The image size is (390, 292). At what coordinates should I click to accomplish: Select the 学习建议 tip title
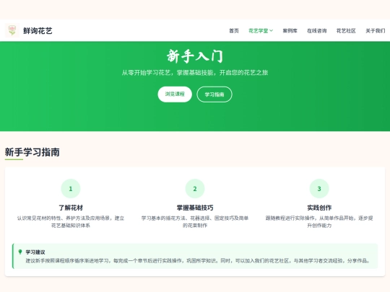(x=35, y=252)
